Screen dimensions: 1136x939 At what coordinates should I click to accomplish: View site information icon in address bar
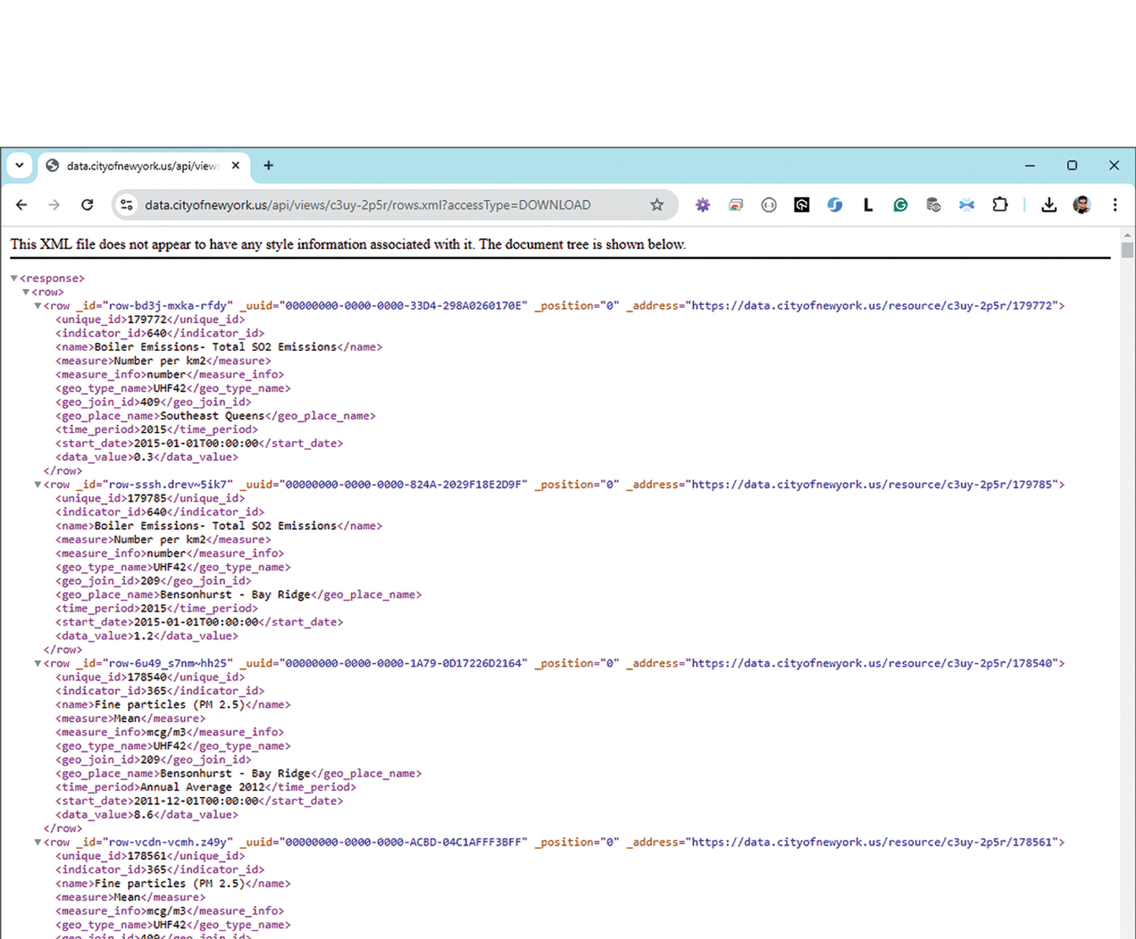coord(127,205)
